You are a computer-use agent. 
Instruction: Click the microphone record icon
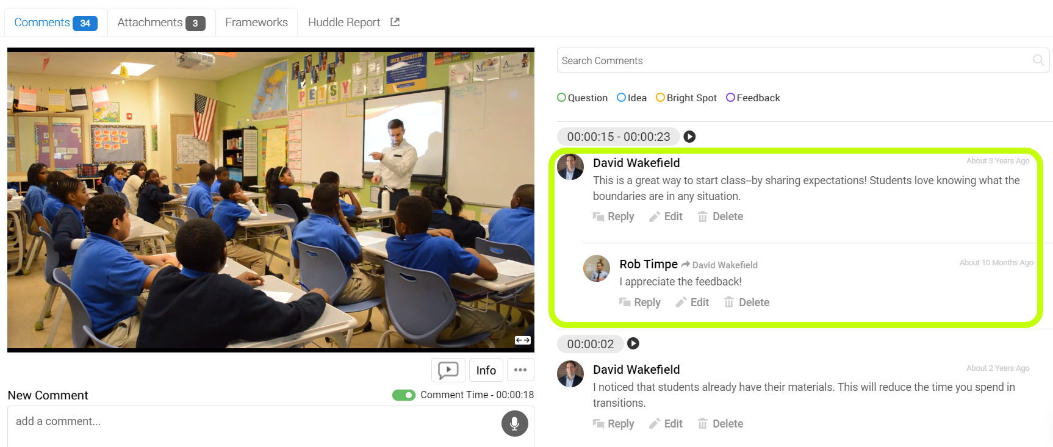click(x=514, y=423)
